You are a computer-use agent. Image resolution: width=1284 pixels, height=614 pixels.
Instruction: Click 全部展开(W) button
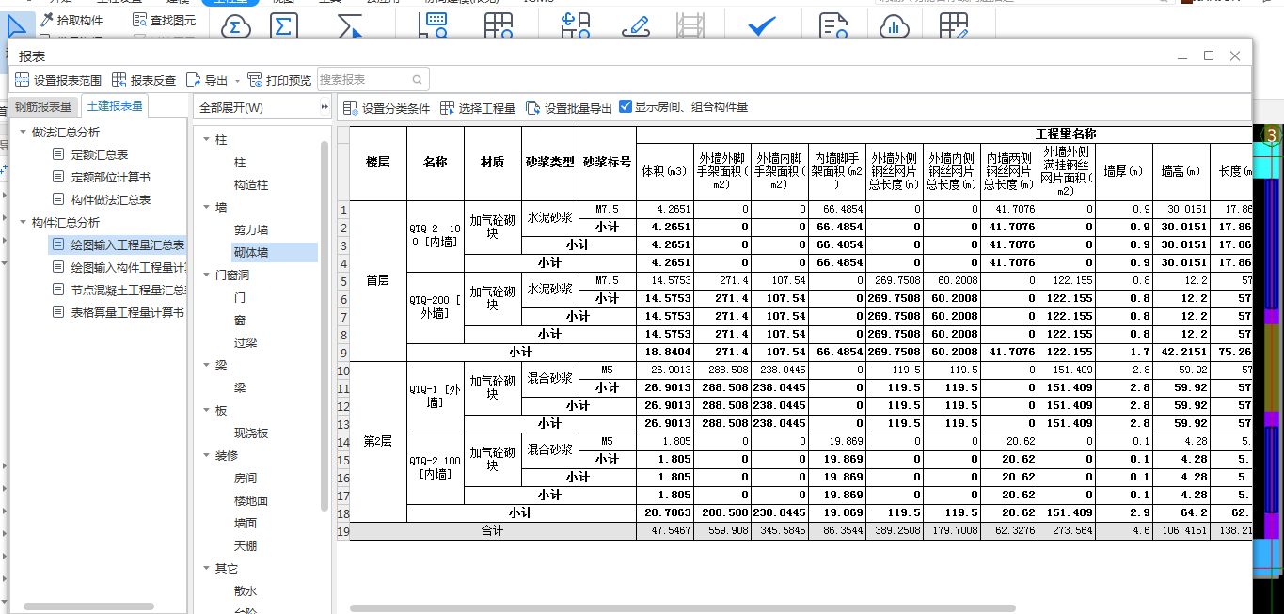click(x=231, y=108)
